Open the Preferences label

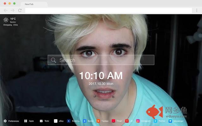pyautogui.click(x=14, y=121)
